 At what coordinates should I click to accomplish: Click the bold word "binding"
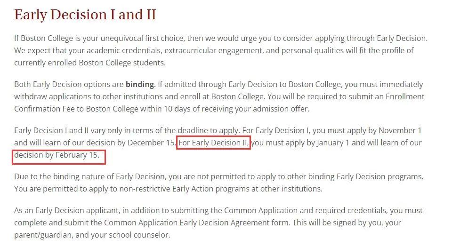[139, 85]
